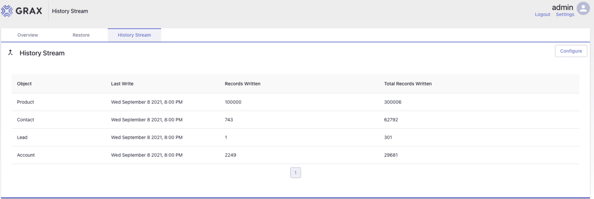
Task: Click the History Stream header title
Action: (x=42, y=53)
